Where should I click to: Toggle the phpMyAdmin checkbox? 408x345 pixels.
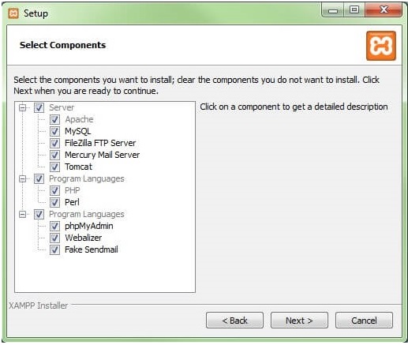click(x=54, y=226)
